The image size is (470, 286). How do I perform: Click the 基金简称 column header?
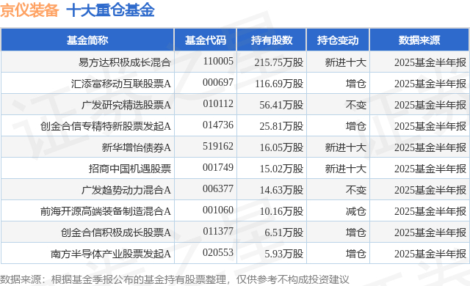point(87,40)
